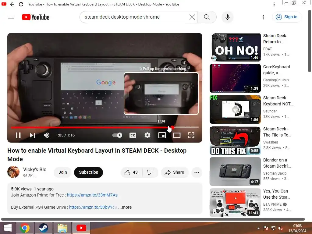312x234 pixels.
Task: Open Vicky's Blo channel avatar
Action: (13, 172)
